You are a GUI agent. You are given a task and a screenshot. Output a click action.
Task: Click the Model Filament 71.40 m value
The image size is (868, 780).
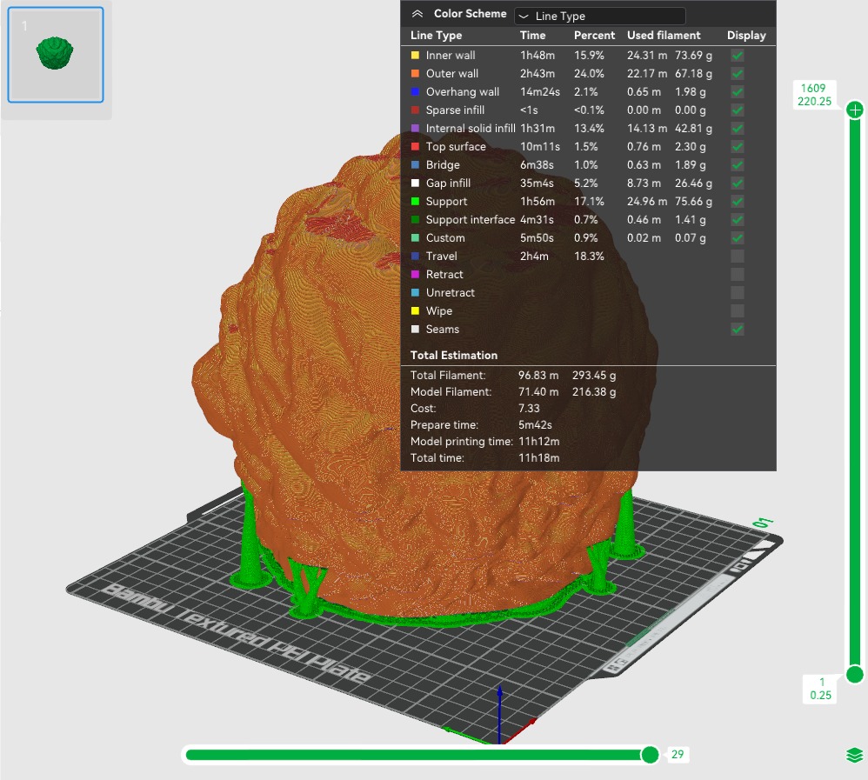538,392
